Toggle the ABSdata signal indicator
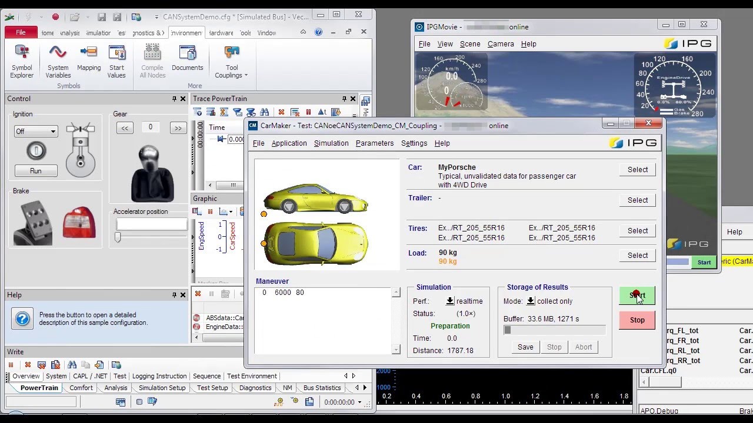The width and height of the screenshot is (753, 423). coord(197,318)
